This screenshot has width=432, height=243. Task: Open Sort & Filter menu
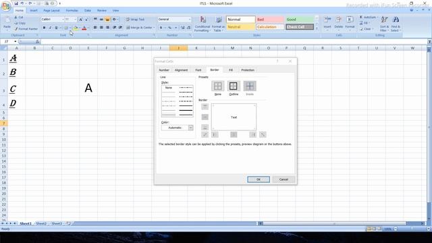tap(384, 24)
